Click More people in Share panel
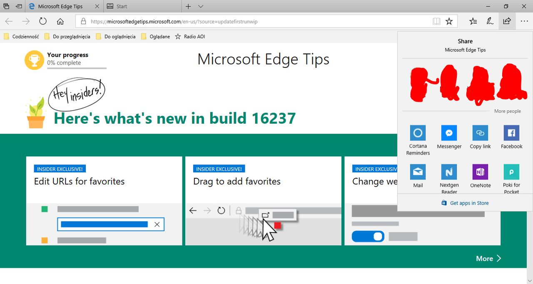 [508, 111]
